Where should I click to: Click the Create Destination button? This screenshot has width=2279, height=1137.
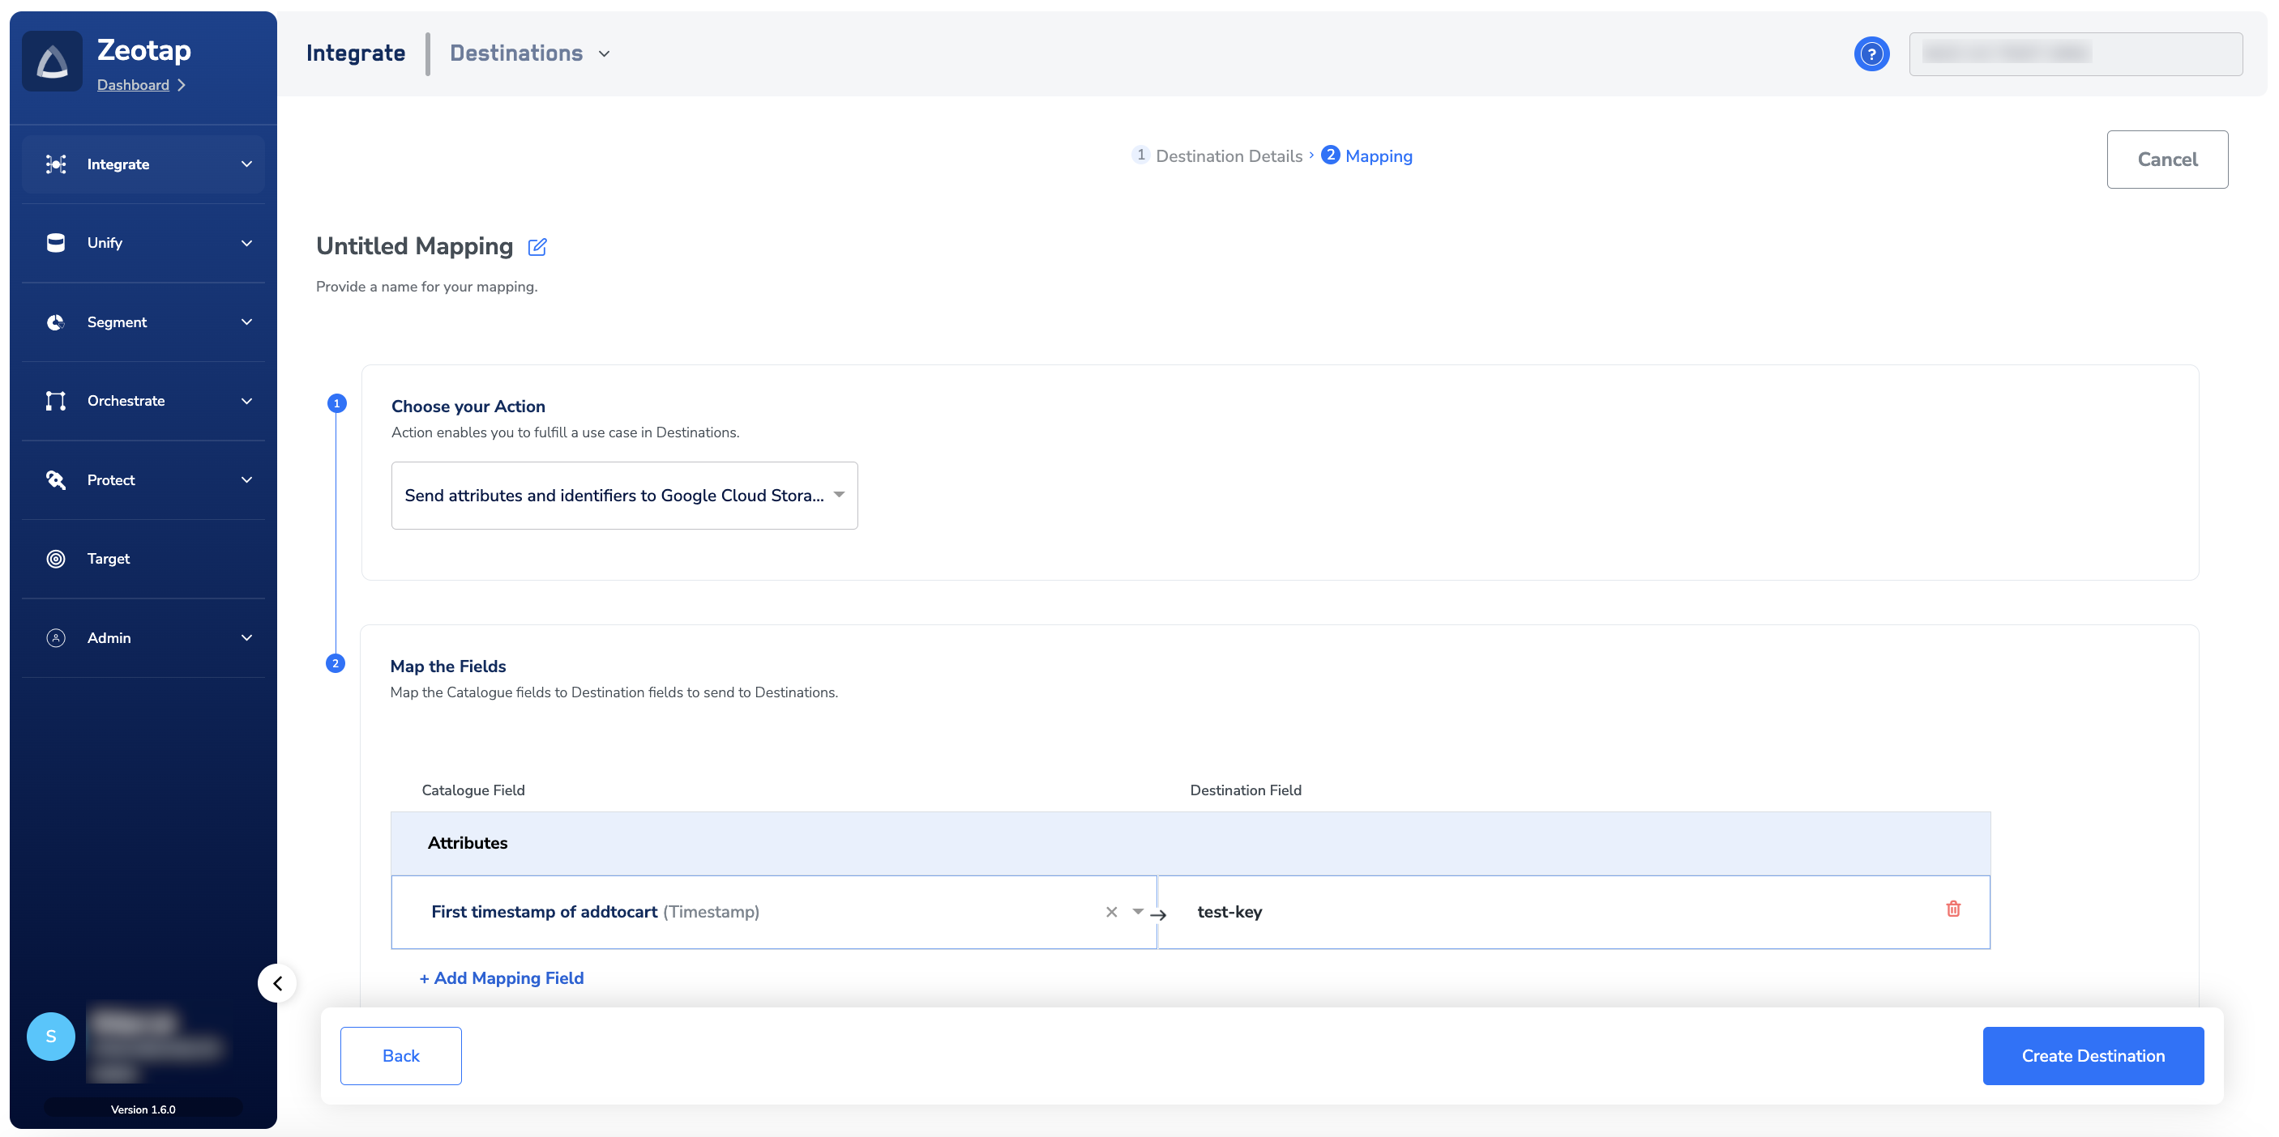pyautogui.click(x=2093, y=1056)
